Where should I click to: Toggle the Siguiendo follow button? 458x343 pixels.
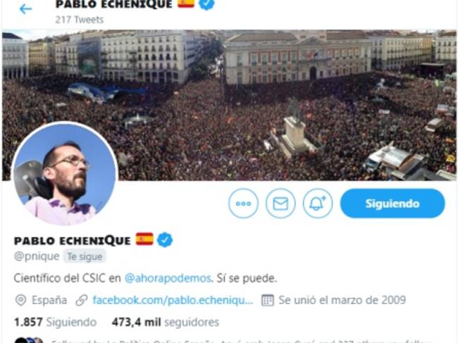tap(392, 204)
